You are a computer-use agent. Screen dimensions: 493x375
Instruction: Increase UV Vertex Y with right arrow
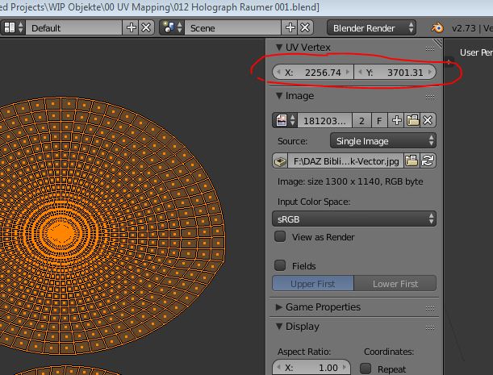(430, 72)
